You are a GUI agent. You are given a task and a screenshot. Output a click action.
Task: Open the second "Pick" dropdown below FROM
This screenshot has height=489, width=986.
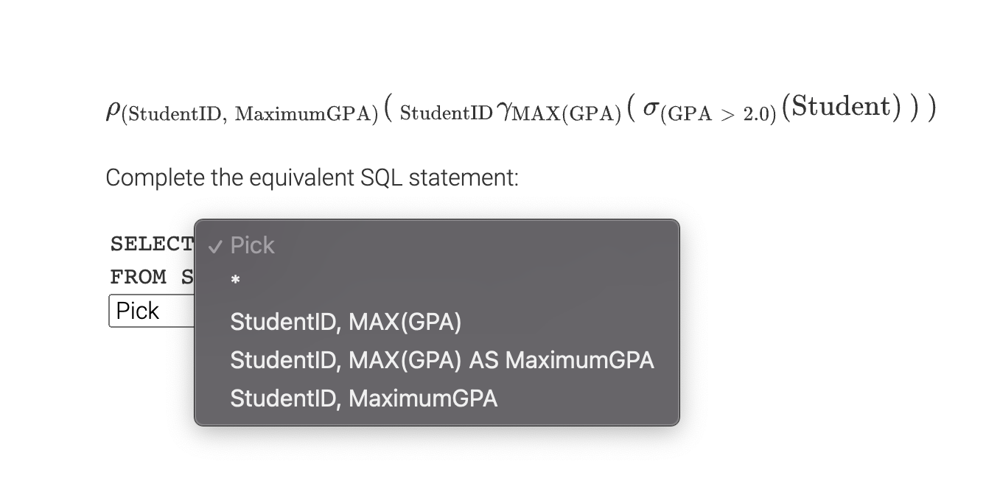pyautogui.click(x=136, y=311)
